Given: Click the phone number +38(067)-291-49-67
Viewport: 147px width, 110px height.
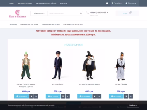Looking at the screenshot, I should pos(98,13).
